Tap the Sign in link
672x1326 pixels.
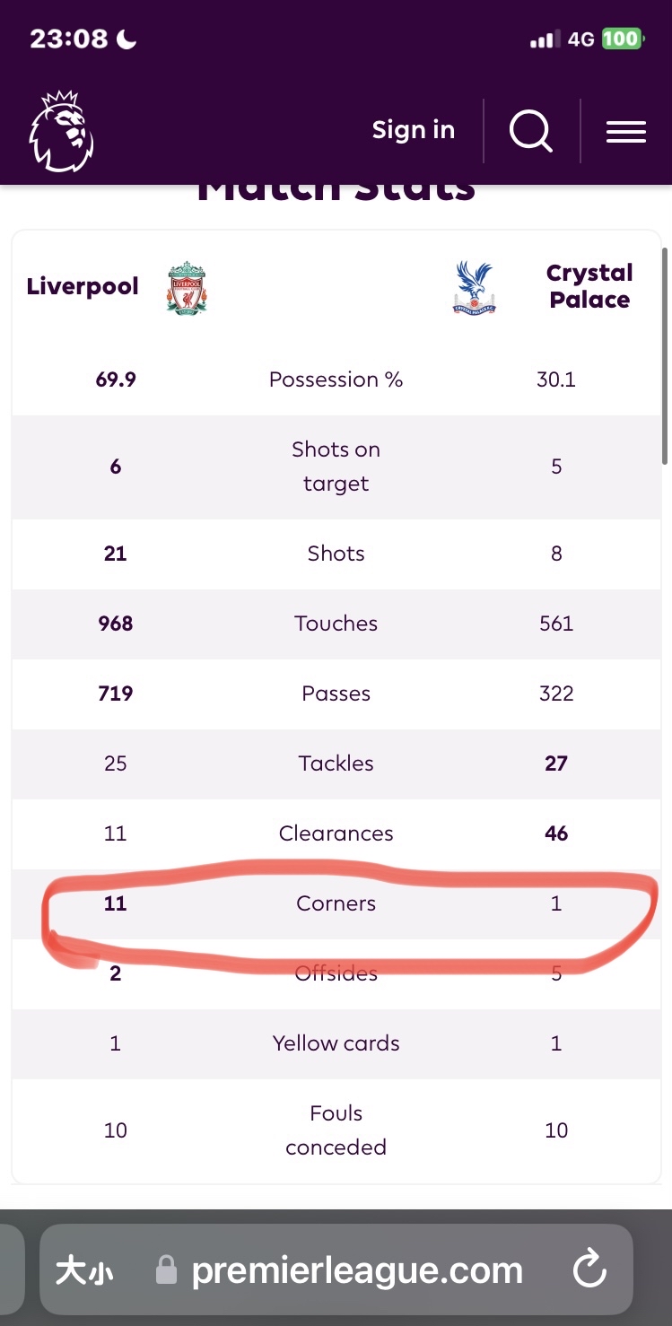(414, 130)
